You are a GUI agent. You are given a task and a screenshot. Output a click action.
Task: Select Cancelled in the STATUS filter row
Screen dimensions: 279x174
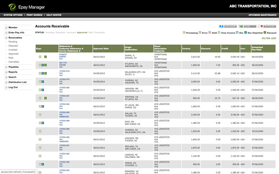click(100, 32)
